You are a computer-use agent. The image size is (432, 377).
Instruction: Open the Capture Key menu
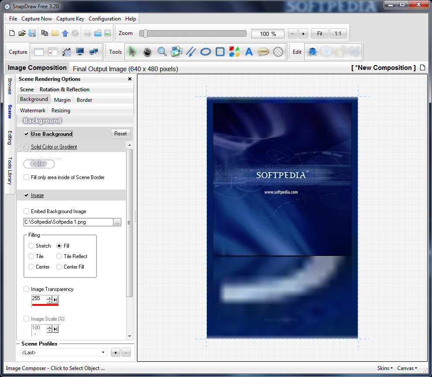point(70,19)
